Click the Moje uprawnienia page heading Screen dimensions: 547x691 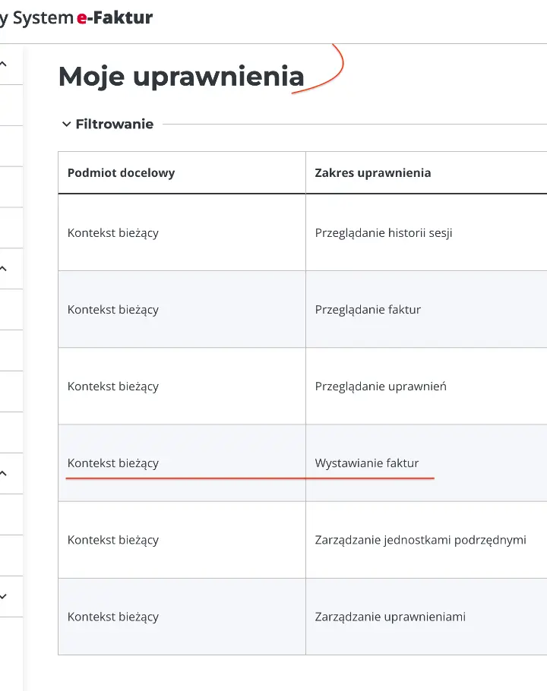[x=181, y=76]
